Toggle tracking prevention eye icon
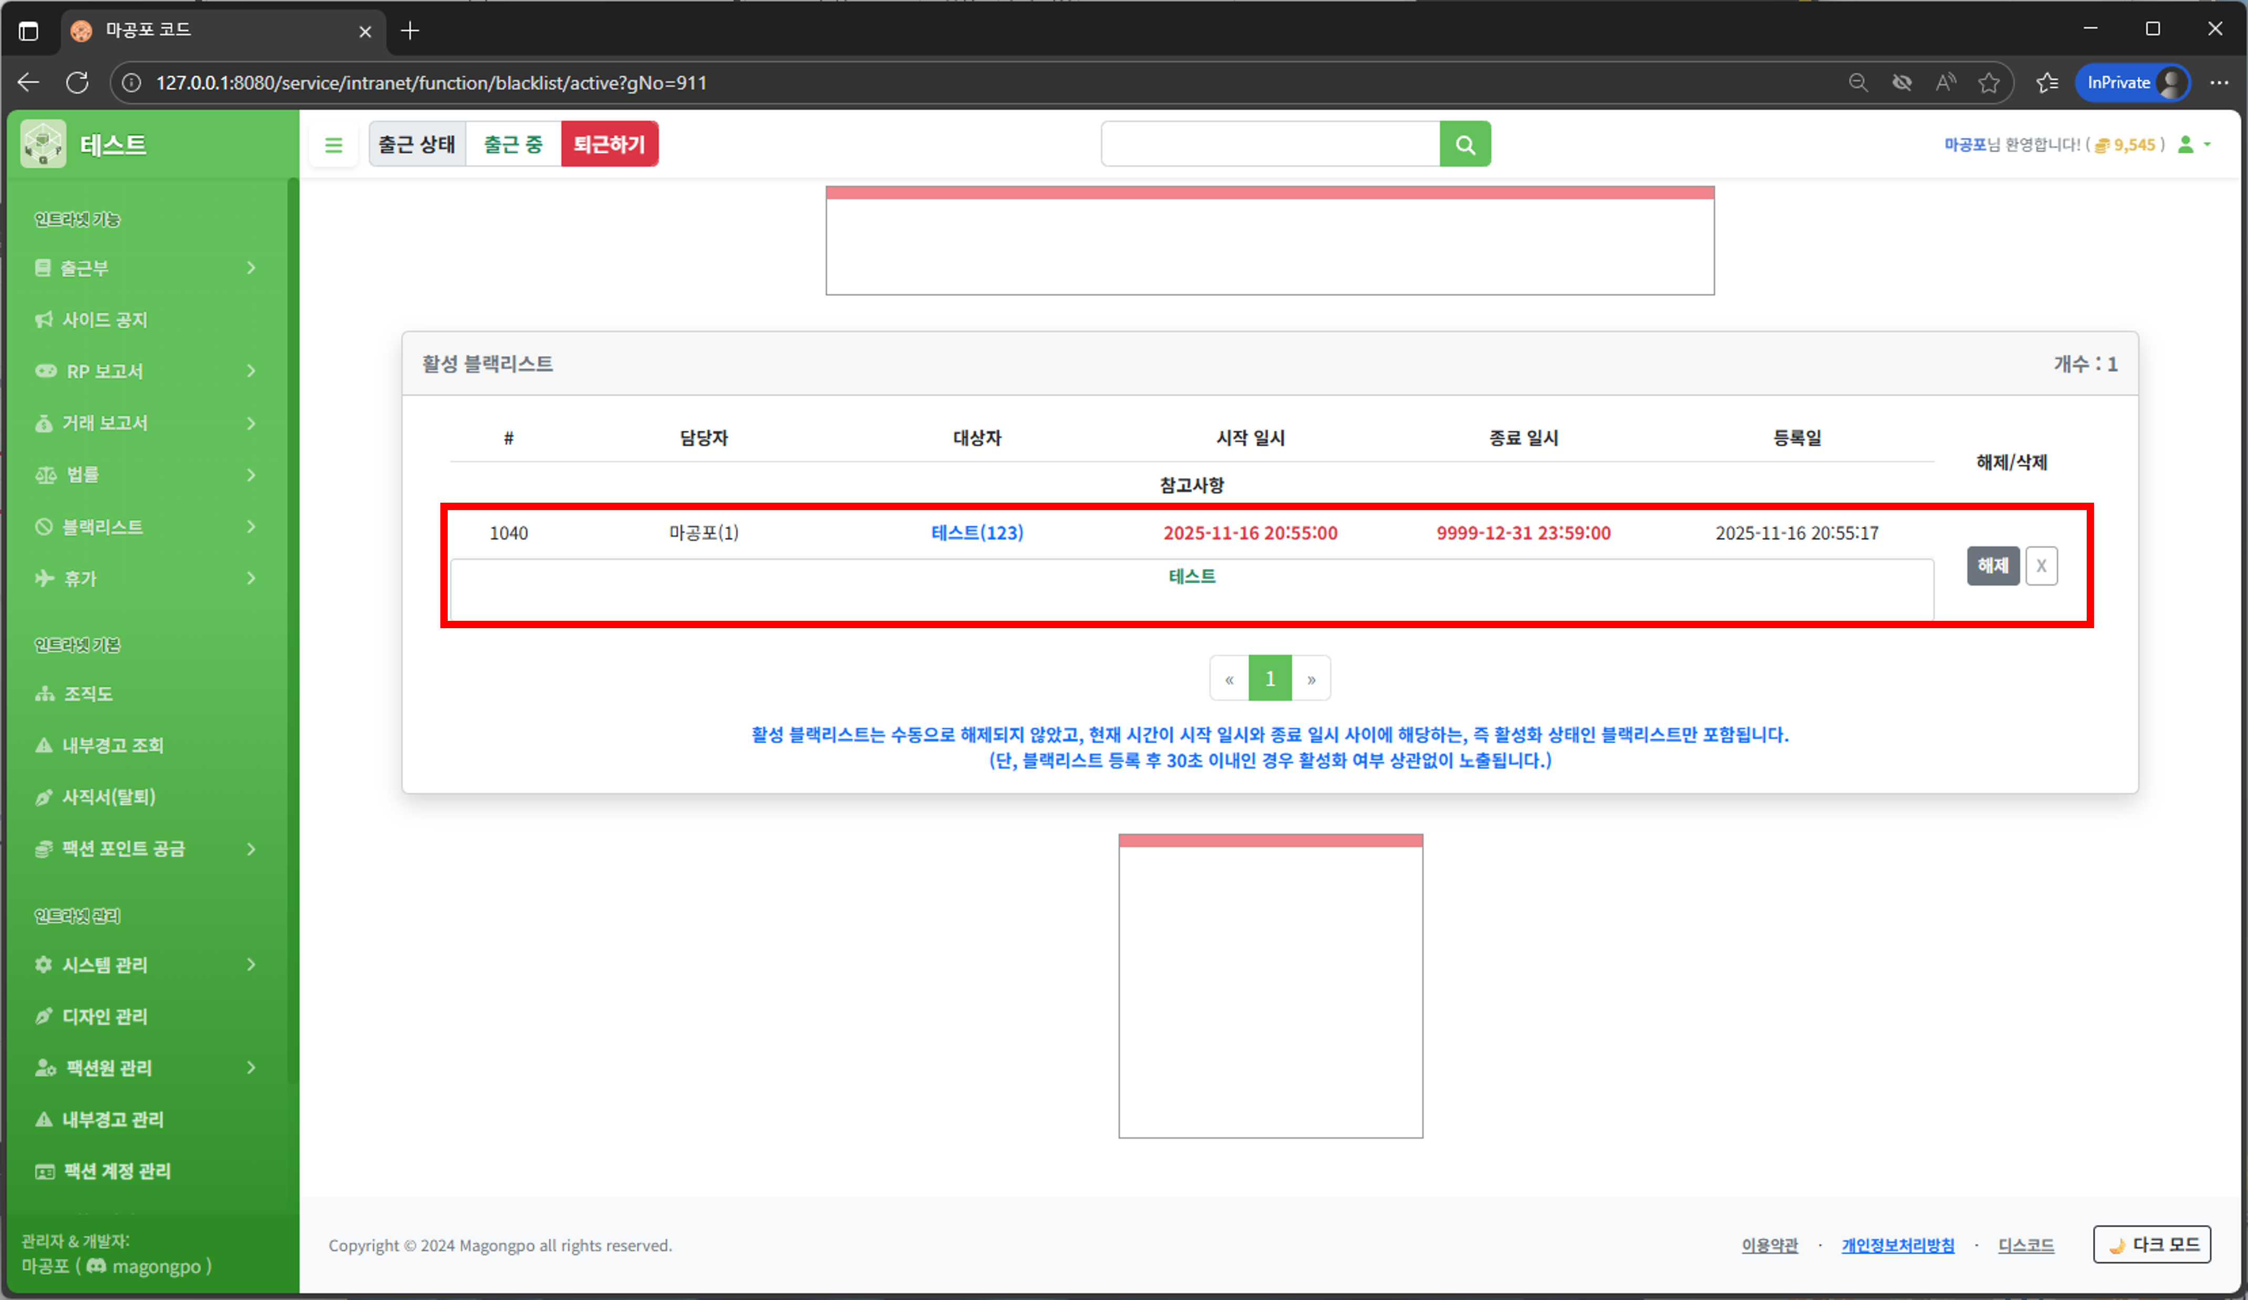The height and width of the screenshot is (1300, 2248). (1901, 83)
